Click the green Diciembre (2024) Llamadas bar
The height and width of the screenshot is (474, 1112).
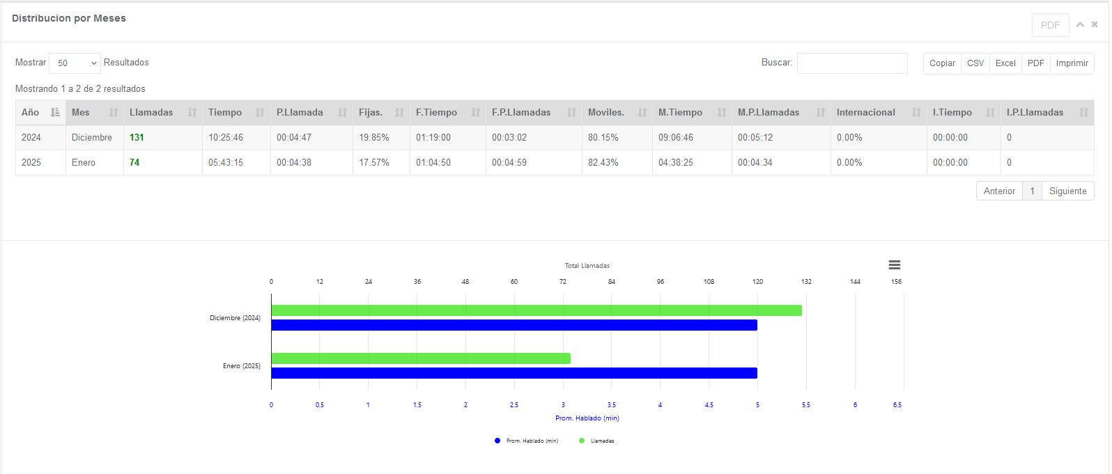(x=536, y=310)
